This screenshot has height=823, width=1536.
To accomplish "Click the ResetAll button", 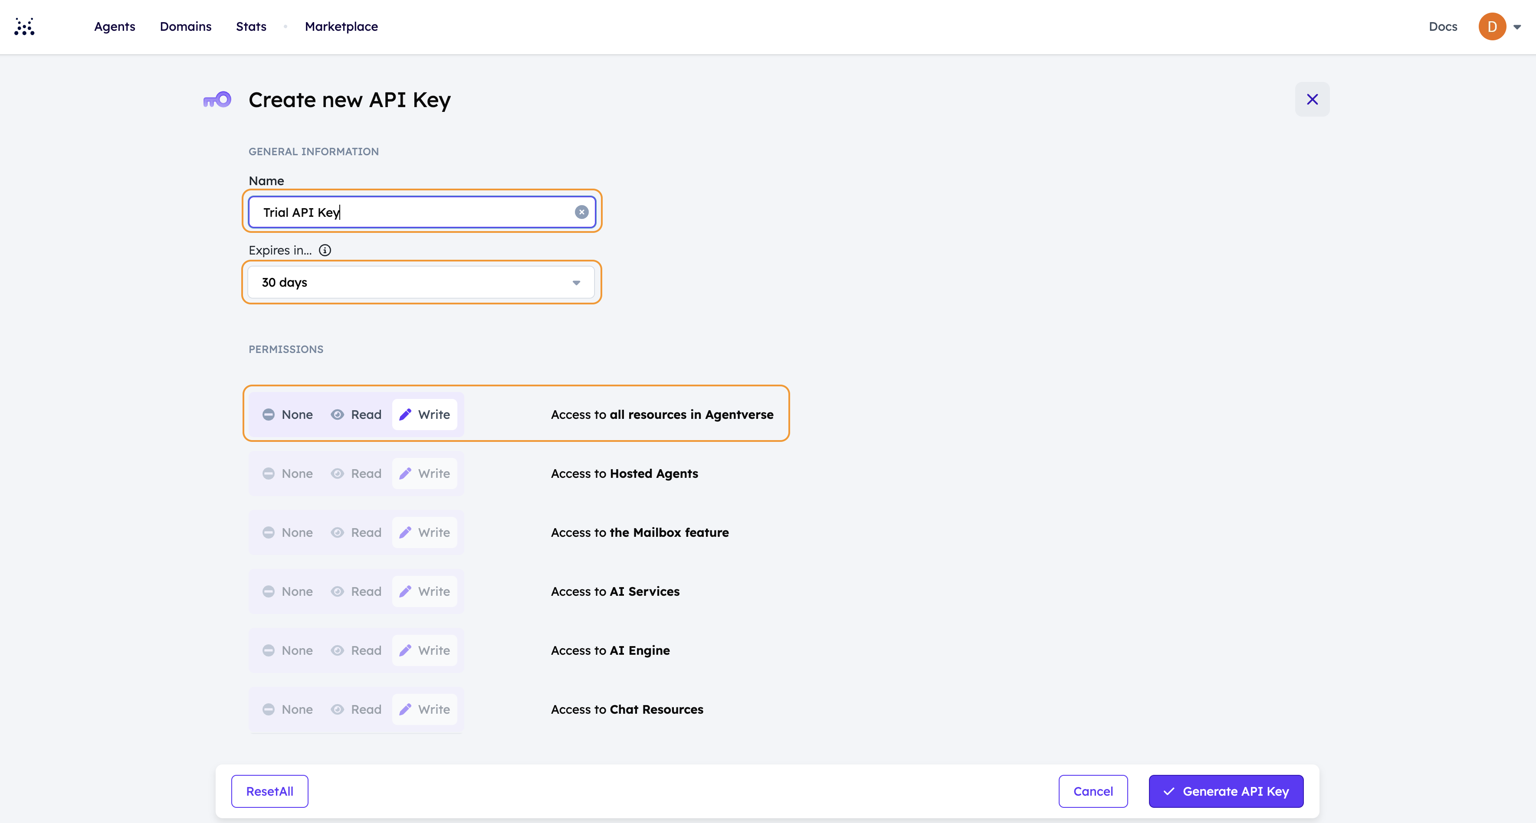I will point(269,791).
